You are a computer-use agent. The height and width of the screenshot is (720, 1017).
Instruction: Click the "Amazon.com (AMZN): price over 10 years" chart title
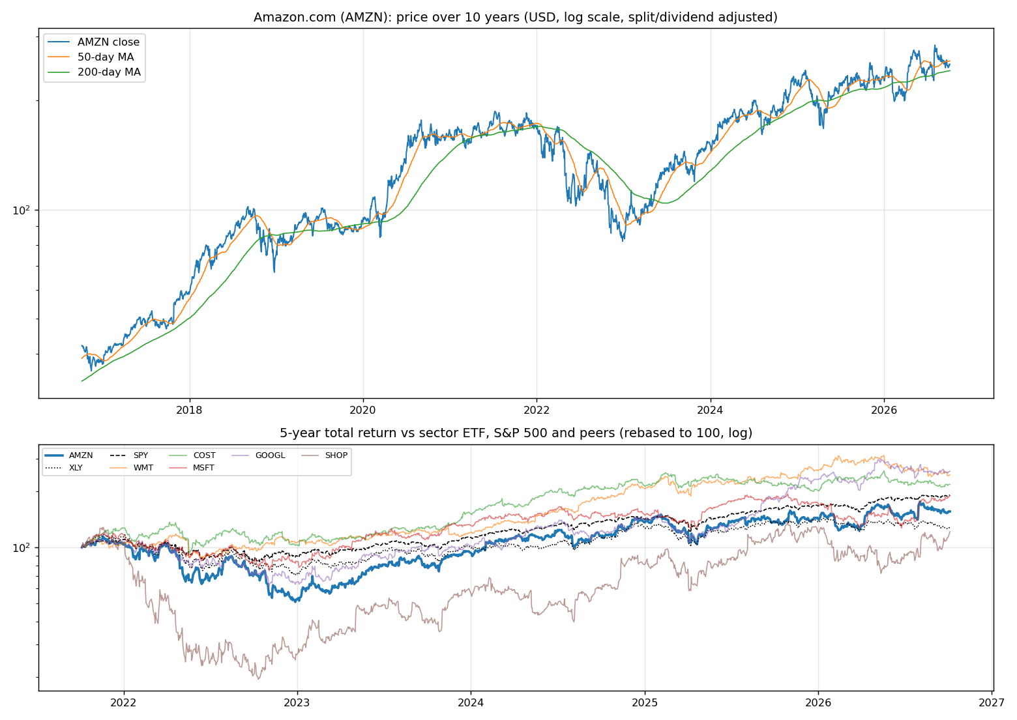(x=515, y=17)
